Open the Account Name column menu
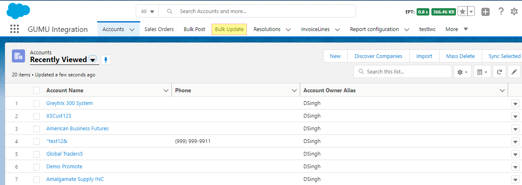The width and height of the screenshot is (522, 185). point(166,90)
